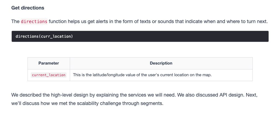Select the Description column header
Screen dimensions: 277x115
pyautogui.click(x=161, y=63)
